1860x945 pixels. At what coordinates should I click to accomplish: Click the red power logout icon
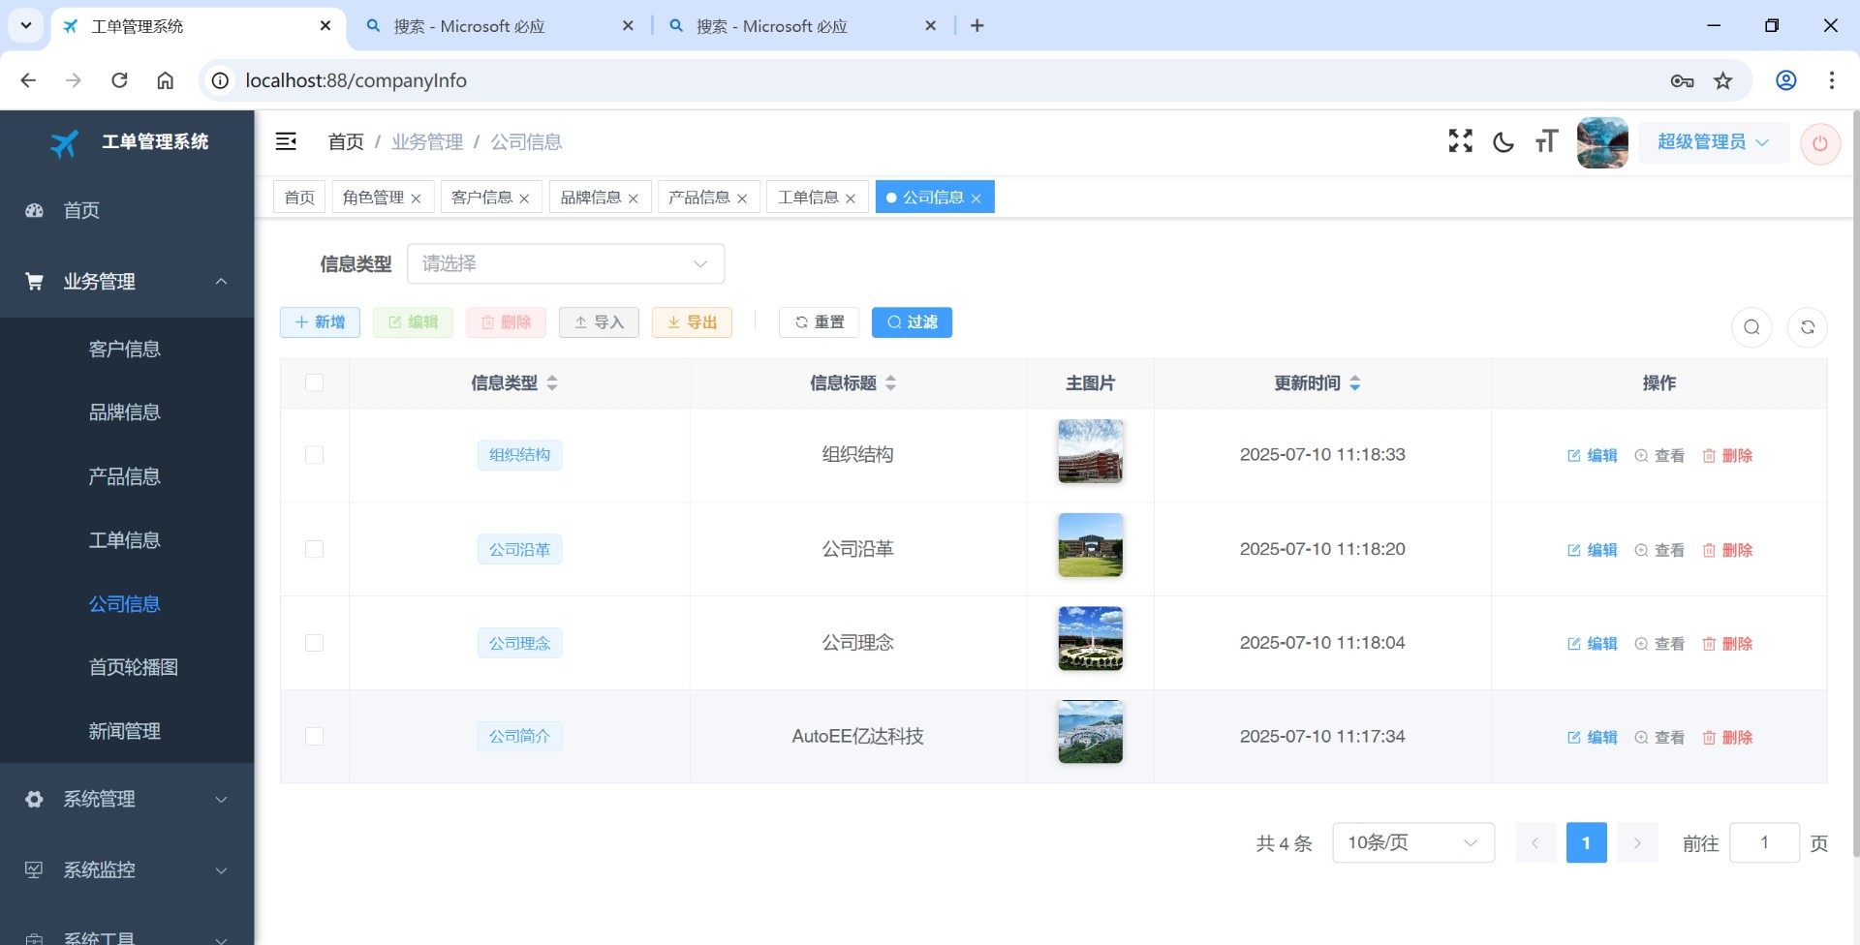1819,143
